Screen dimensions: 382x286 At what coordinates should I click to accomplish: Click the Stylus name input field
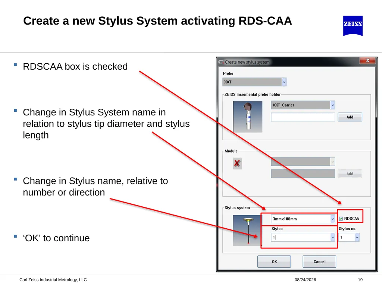pyautogui.click(x=301, y=237)
